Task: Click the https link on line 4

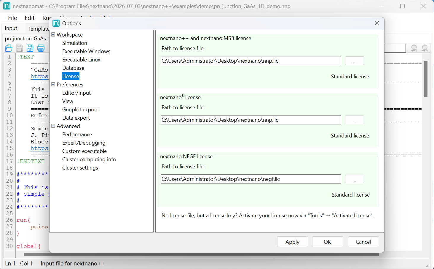Action: click(39, 76)
